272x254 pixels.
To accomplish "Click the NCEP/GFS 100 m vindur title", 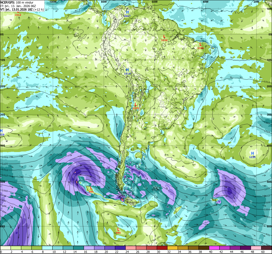I will [x=17, y=2].
